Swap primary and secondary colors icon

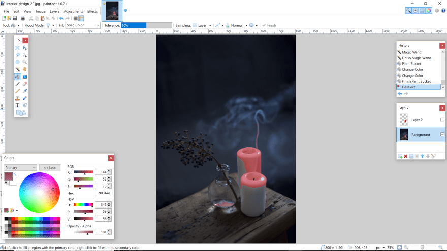[15, 175]
